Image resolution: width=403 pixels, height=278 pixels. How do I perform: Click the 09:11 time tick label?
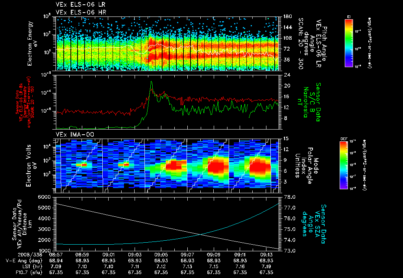tap(240, 255)
